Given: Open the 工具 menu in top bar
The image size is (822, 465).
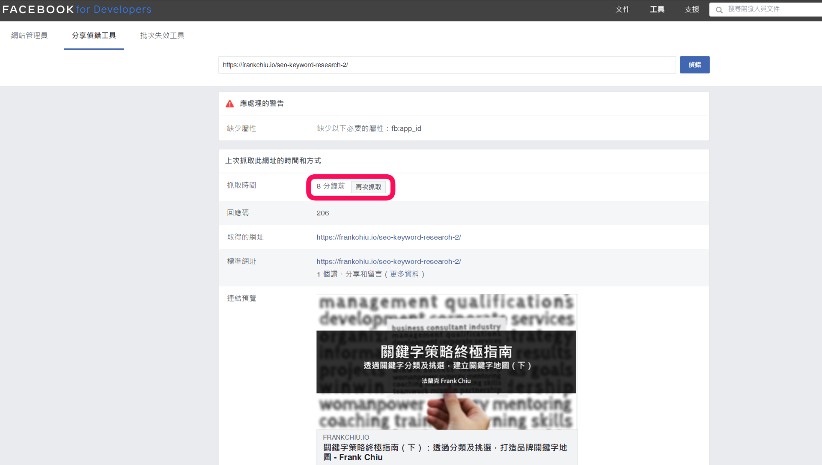Looking at the screenshot, I should [x=657, y=9].
